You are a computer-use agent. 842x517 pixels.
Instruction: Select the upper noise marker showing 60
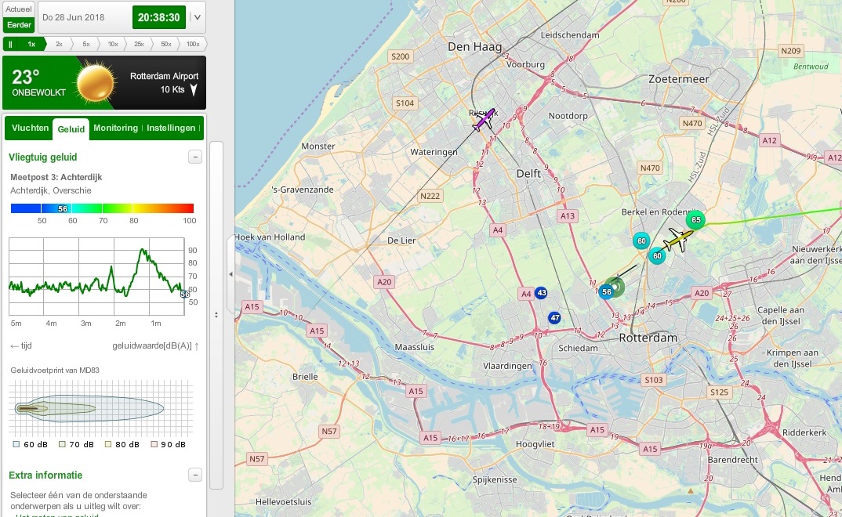click(x=641, y=240)
